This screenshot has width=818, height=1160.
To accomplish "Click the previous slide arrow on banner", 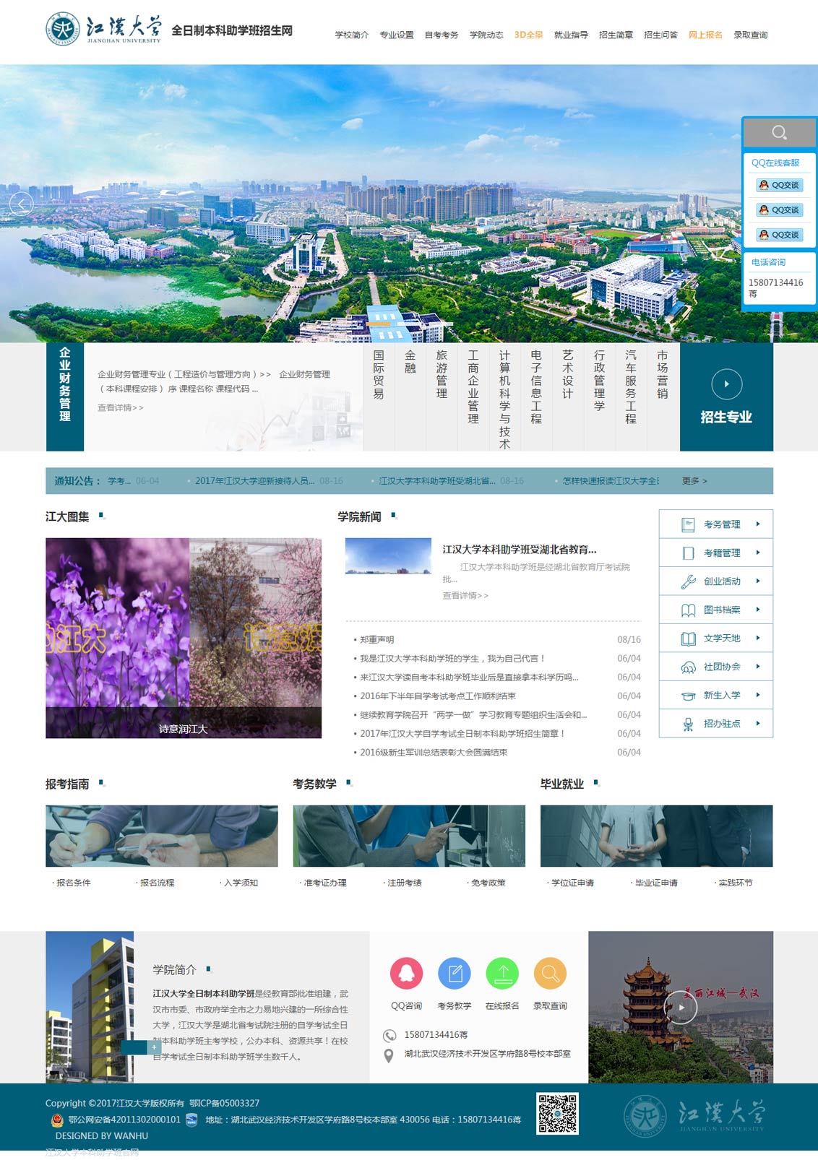I will click(22, 204).
